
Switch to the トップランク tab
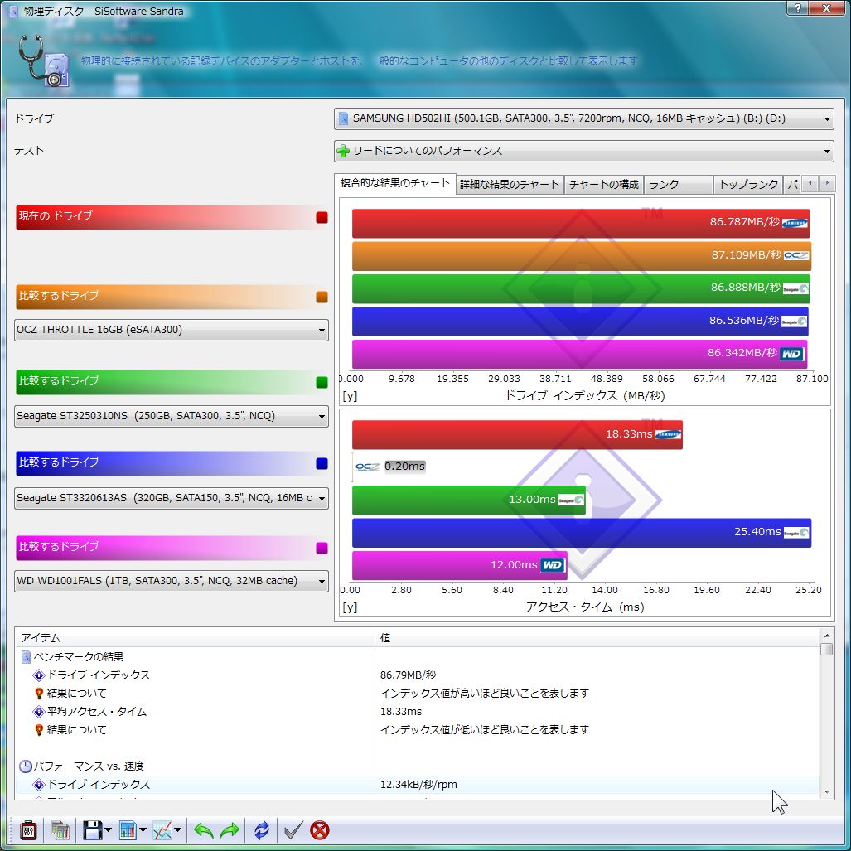[x=748, y=185]
